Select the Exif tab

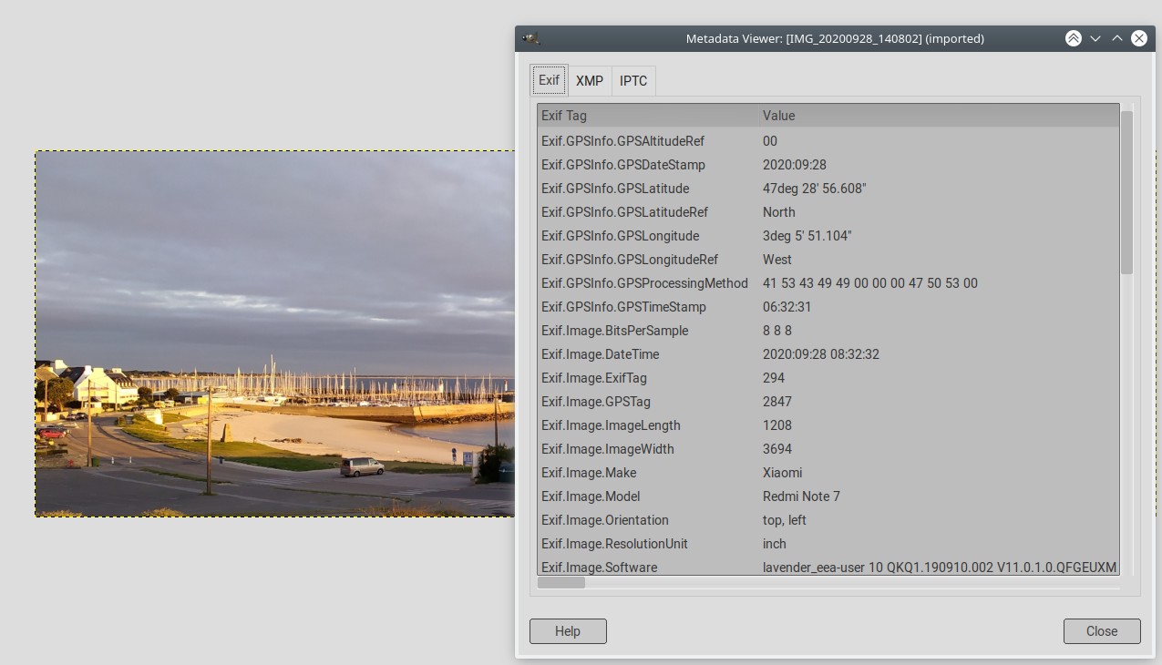pos(549,80)
